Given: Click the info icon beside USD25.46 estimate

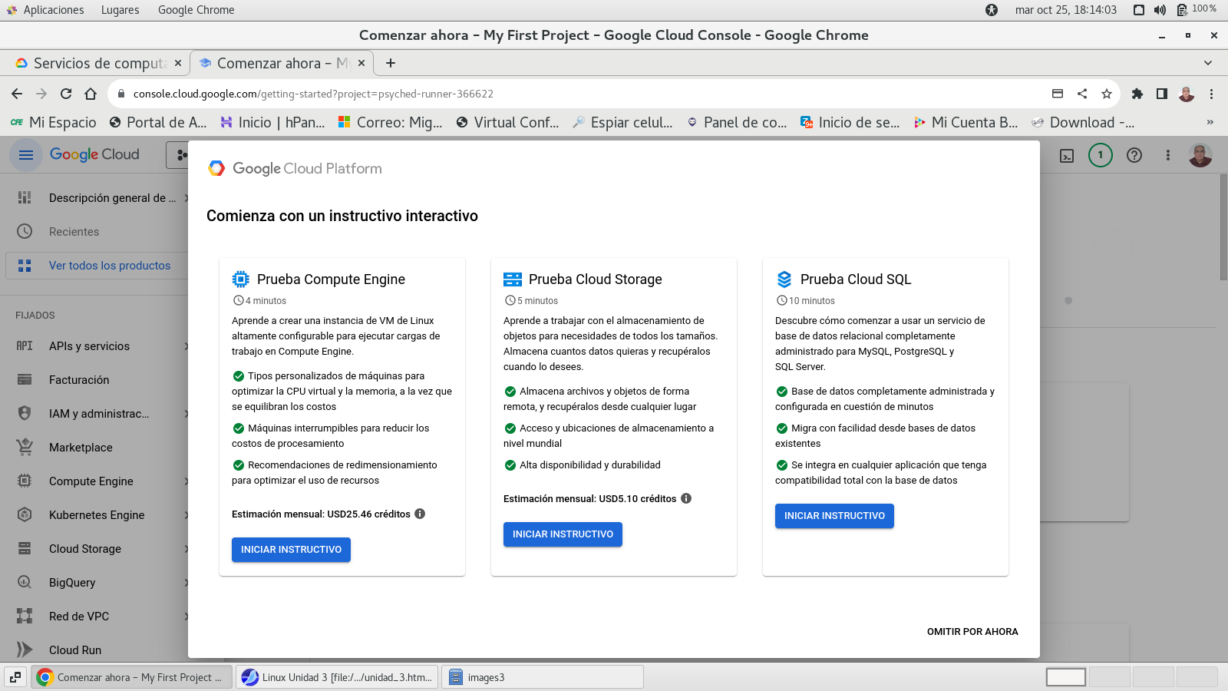Looking at the screenshot, I should (x=420, y=514).
